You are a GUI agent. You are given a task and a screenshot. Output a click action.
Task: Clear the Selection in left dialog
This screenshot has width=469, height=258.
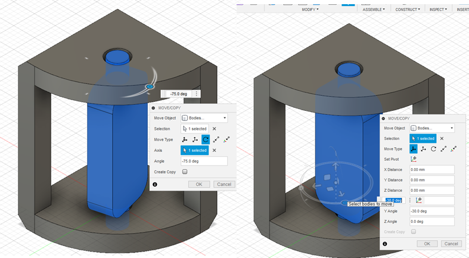(x=214, y=129)
